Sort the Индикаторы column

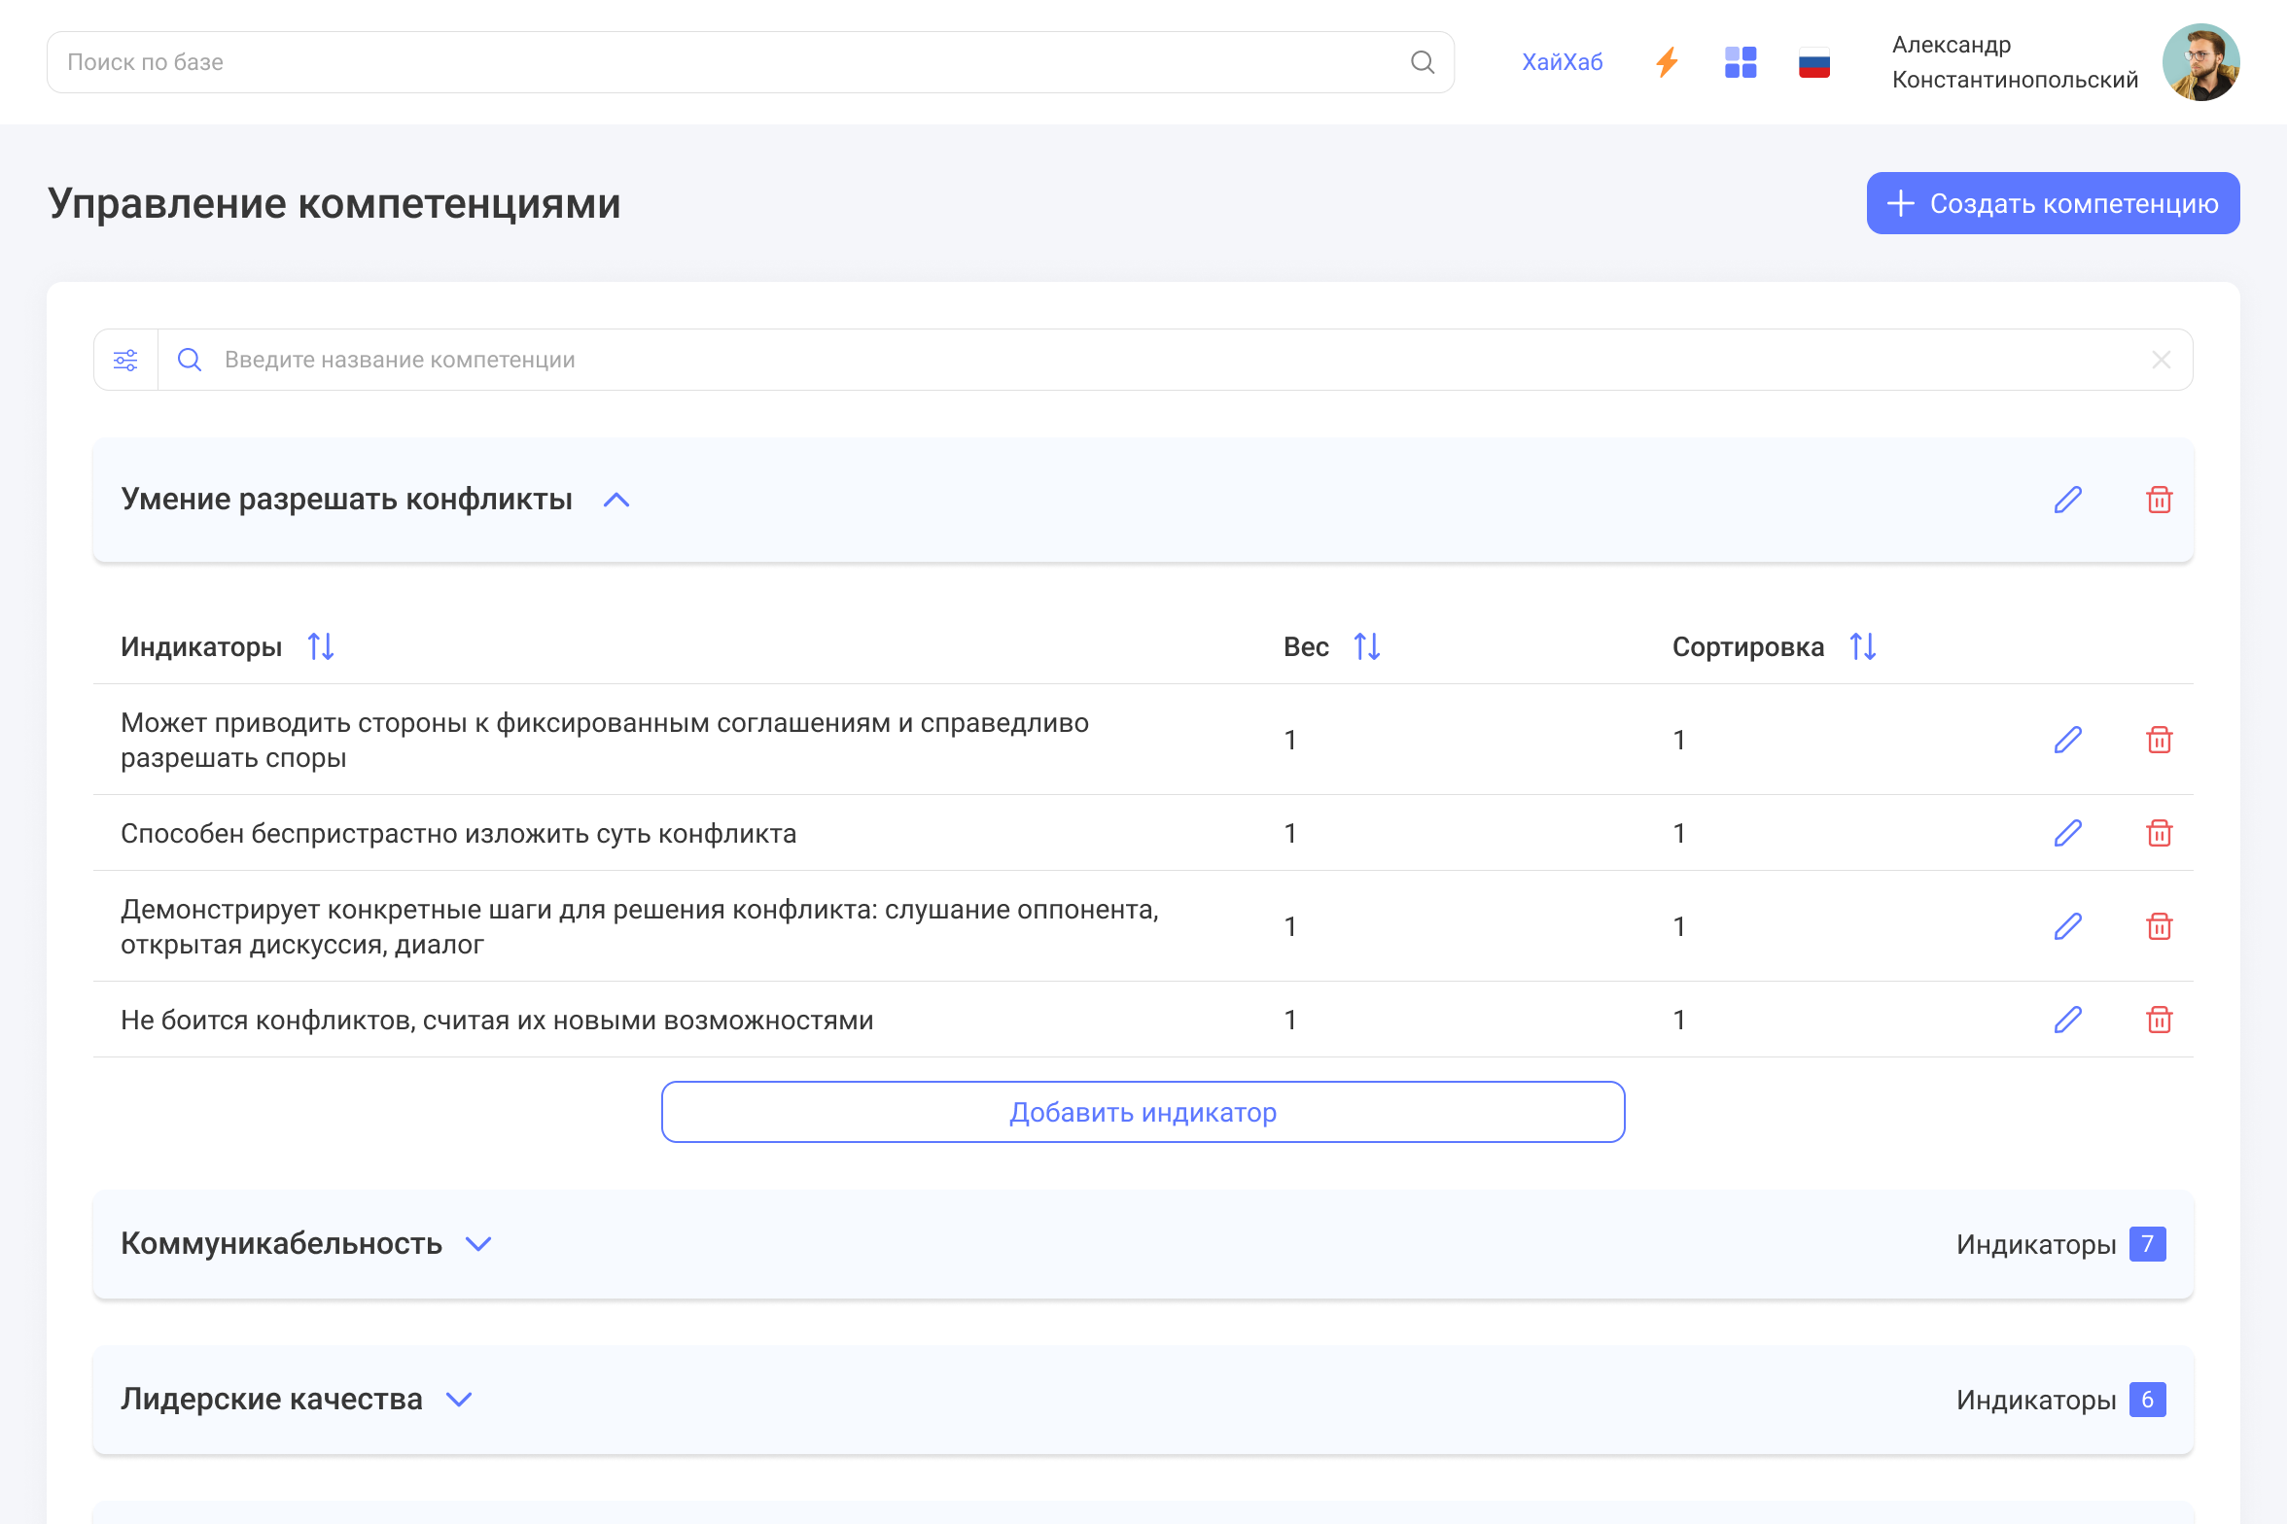click(x=321, y=645)
